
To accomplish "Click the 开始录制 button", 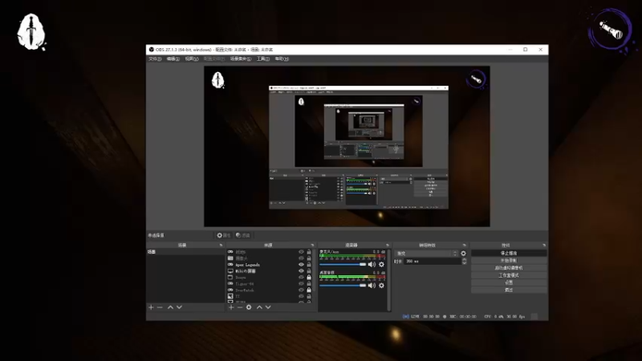I will pyautogui.click(x=509, y=261).
